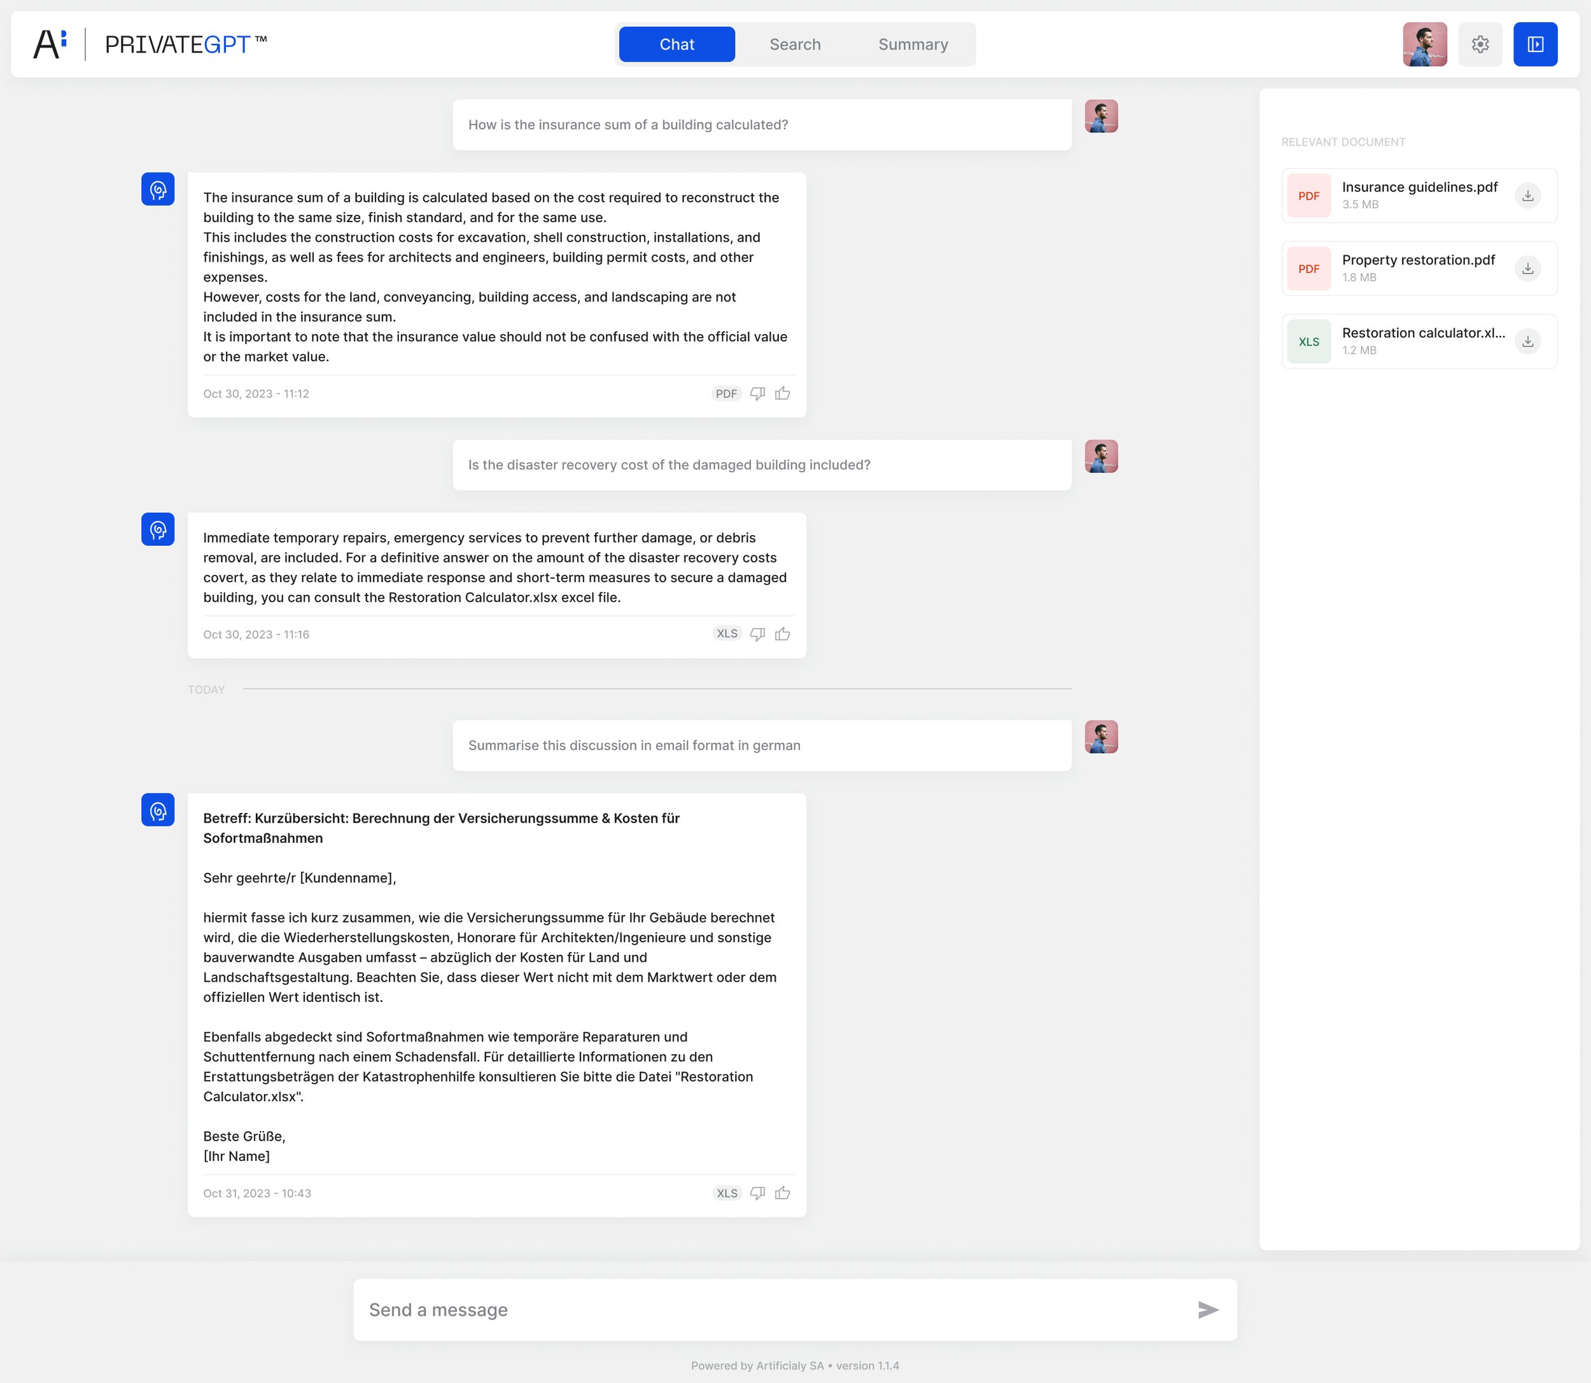Screen dimensions: 1591x1383
Task: Download the Property restoration.pdf file
Action: (x=1526, y=268)
